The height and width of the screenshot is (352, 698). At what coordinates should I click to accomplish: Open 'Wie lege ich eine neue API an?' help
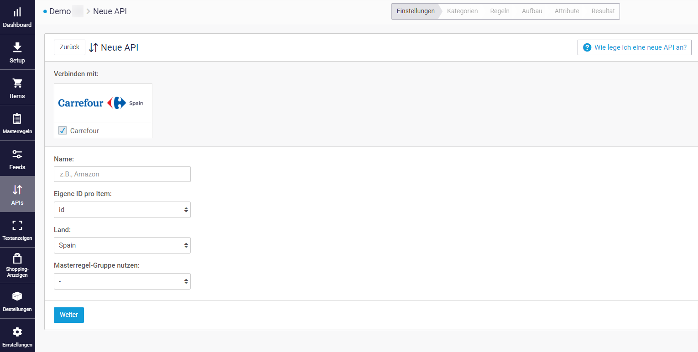(635, 47)
